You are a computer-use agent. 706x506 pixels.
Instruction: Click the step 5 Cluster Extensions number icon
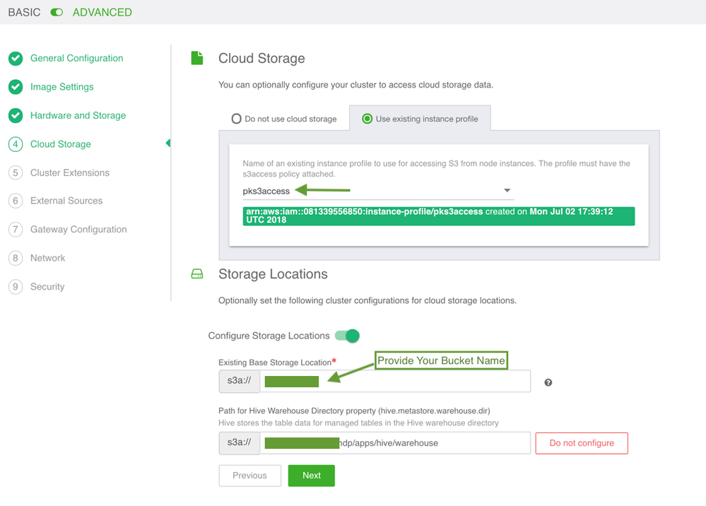click(x=16, y=172)
